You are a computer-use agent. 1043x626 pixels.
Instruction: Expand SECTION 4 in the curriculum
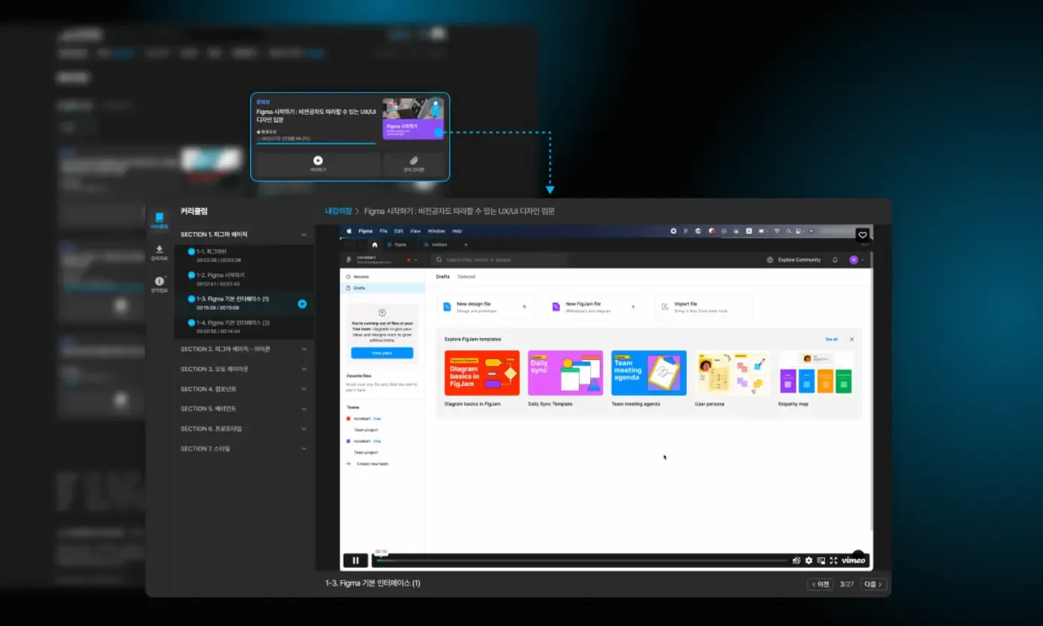tap(304, 389)
